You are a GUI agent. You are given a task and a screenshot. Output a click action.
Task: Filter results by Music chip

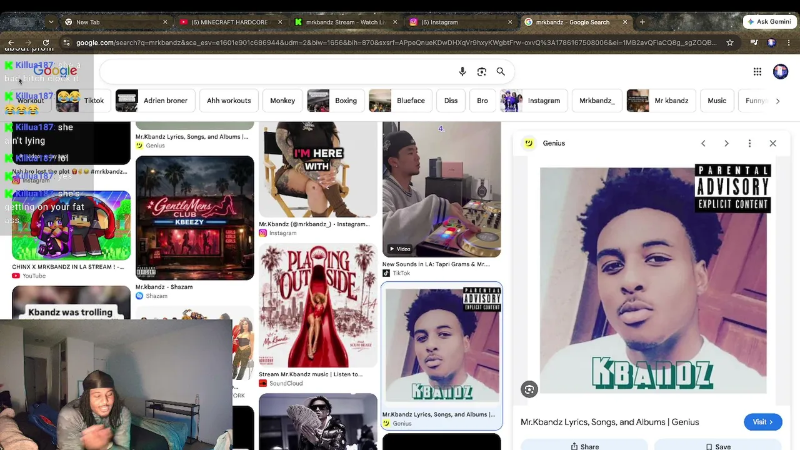(x=717, y=101)
